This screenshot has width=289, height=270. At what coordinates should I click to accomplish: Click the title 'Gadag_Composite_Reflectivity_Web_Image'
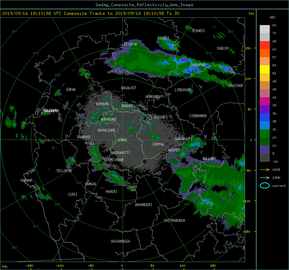[x=144, y=5]
